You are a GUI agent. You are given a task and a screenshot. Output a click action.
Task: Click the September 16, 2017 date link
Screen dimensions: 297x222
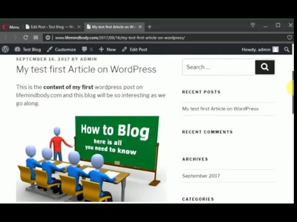[x=43, y=59]
